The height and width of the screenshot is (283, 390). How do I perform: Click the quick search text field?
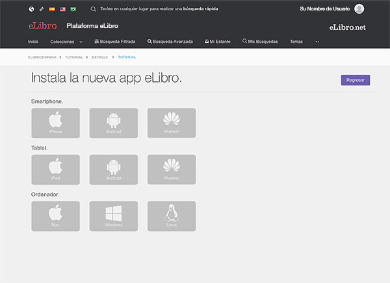(159, 9)
